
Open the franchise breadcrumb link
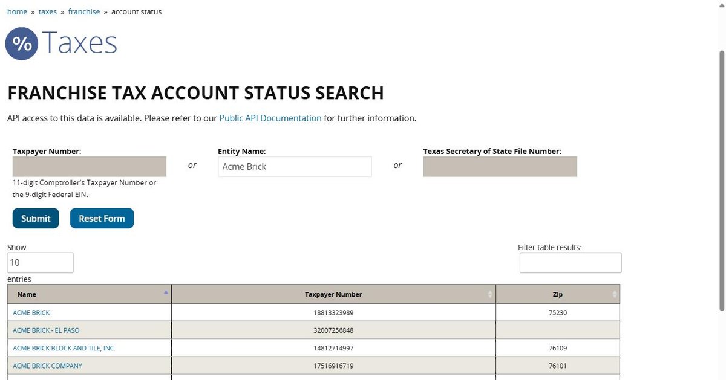tap(84, 11)
